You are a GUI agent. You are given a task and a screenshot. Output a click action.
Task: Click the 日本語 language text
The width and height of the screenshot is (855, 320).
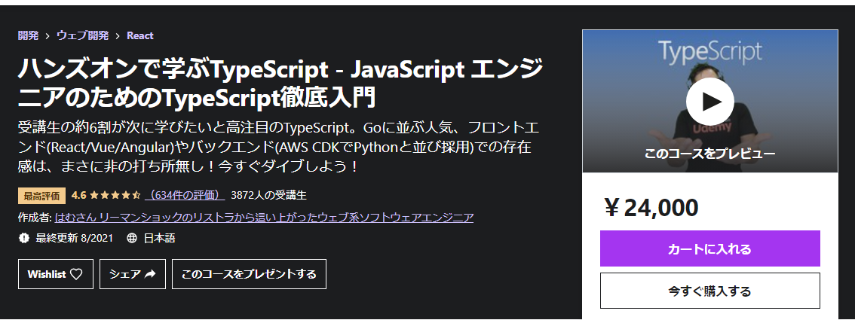click(x=159, y=238)
